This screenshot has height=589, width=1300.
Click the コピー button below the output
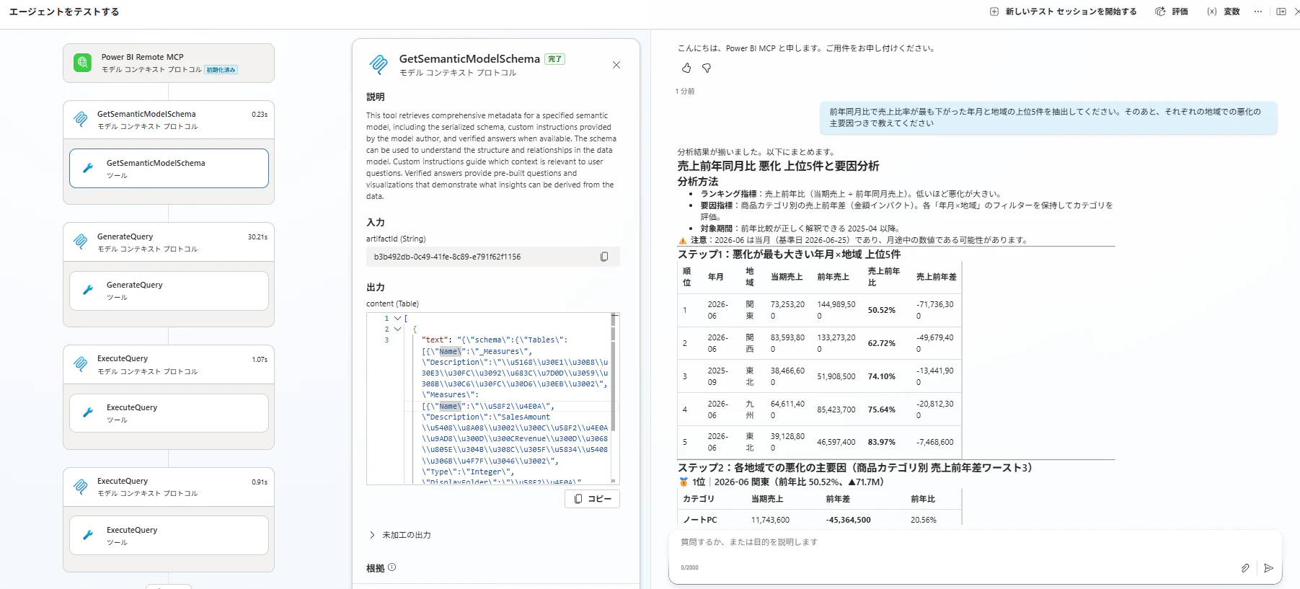click(592, 499)
